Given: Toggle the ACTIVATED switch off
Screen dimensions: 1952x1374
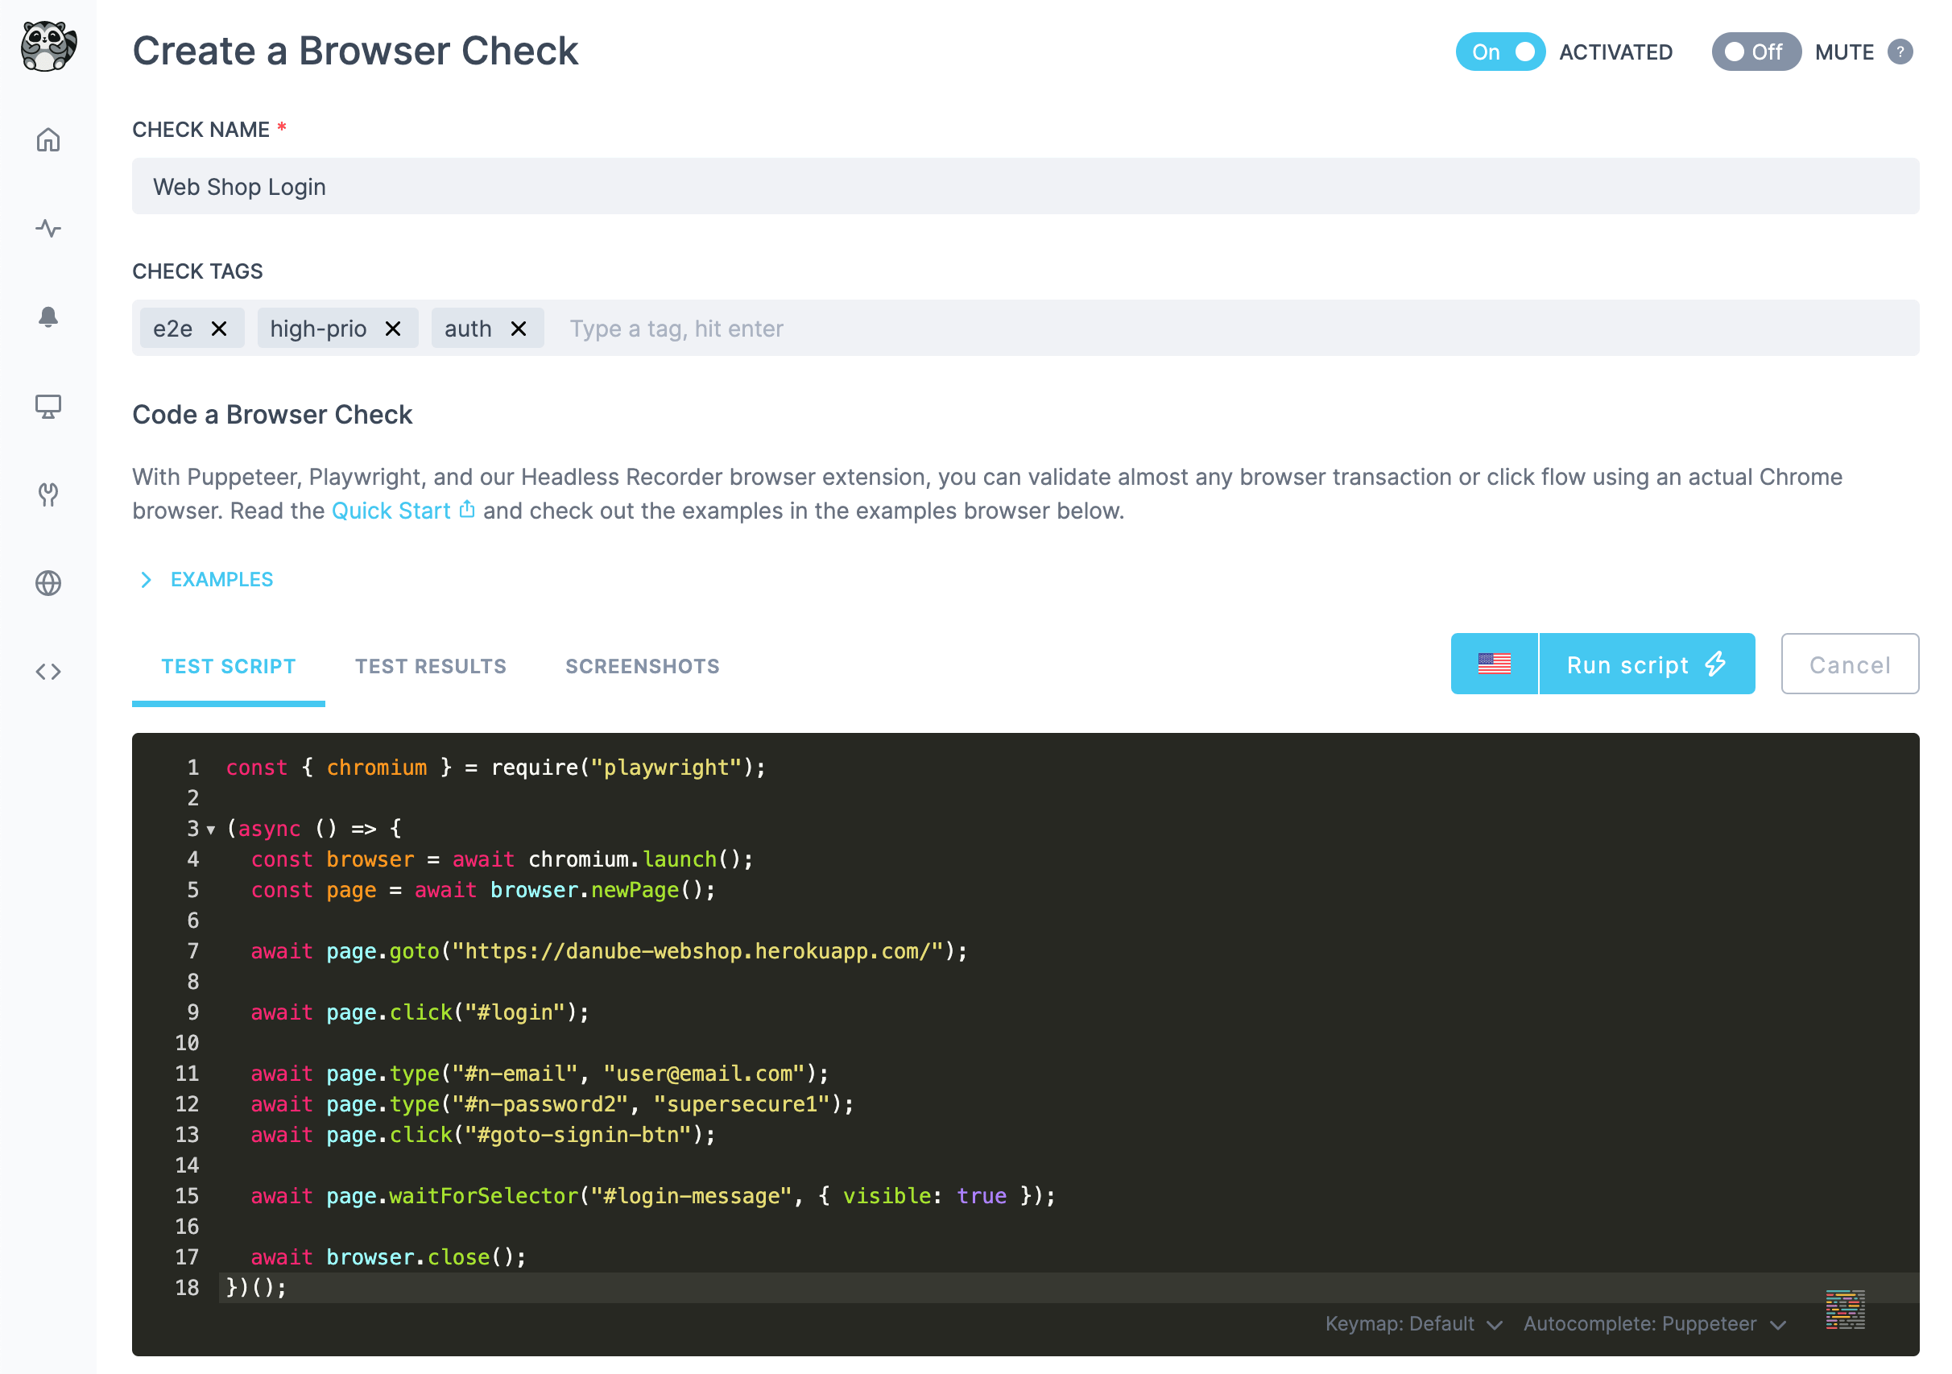Looking at the screenshot, I should pyautogui.click(x=1499, y=52).
